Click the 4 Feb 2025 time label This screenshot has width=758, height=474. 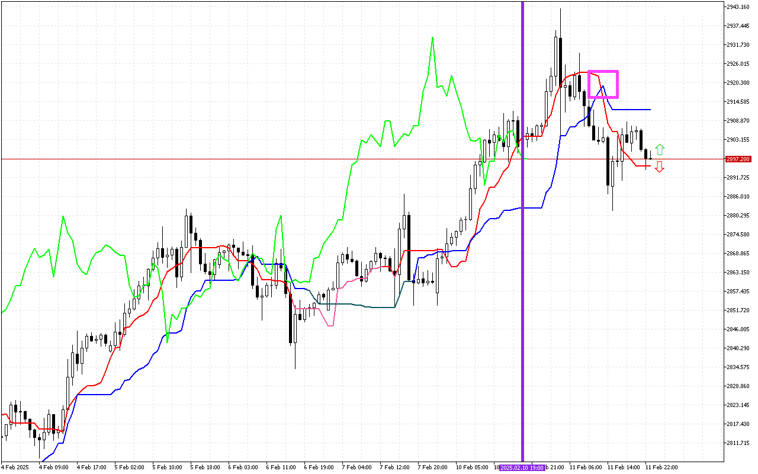14,467
